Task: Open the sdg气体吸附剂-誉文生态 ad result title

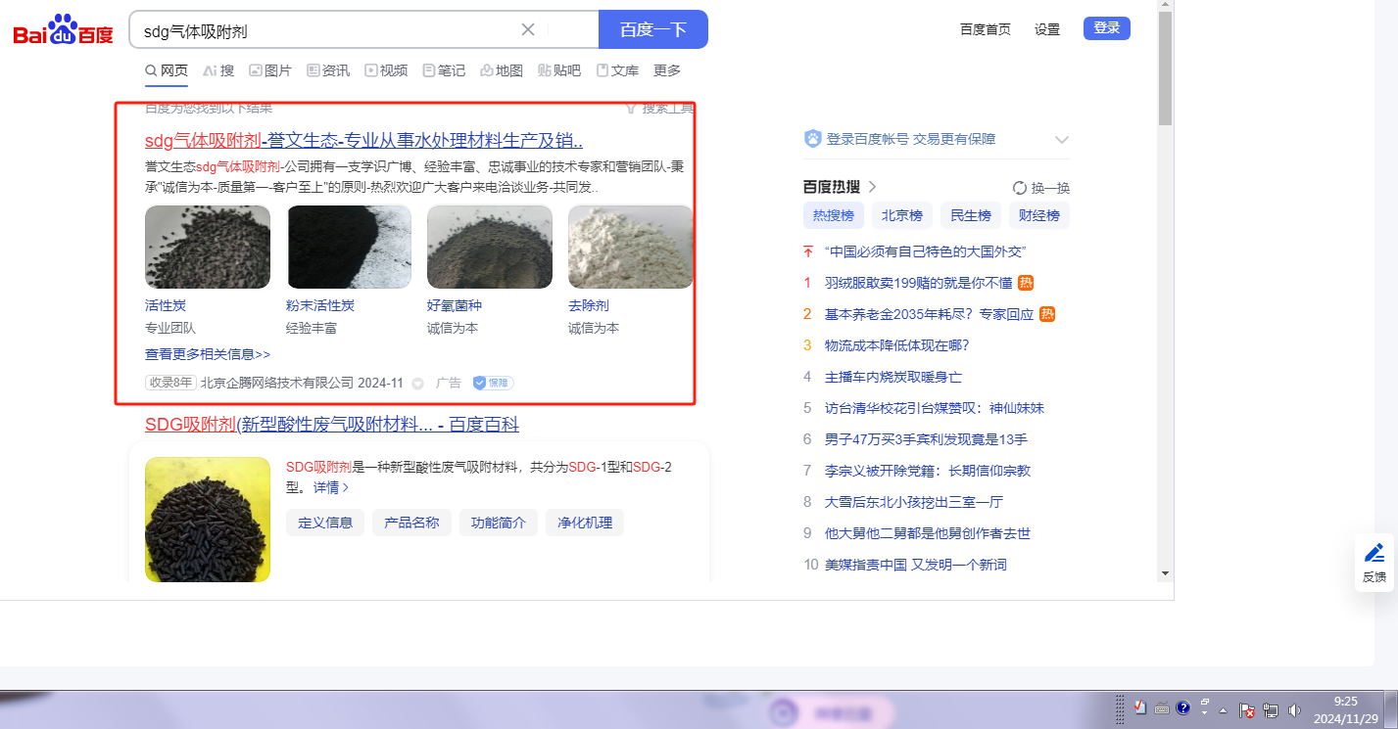Action: 364,140
